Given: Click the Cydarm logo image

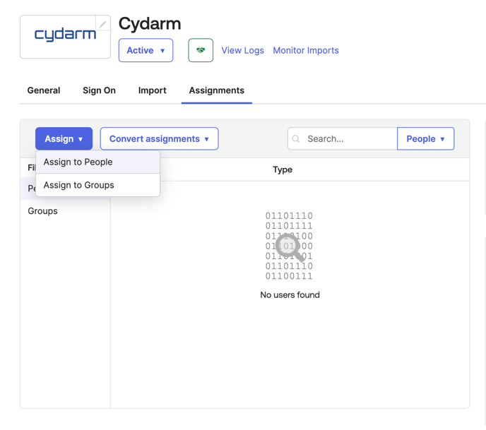Looking at the screenshot, I should 66,37.
